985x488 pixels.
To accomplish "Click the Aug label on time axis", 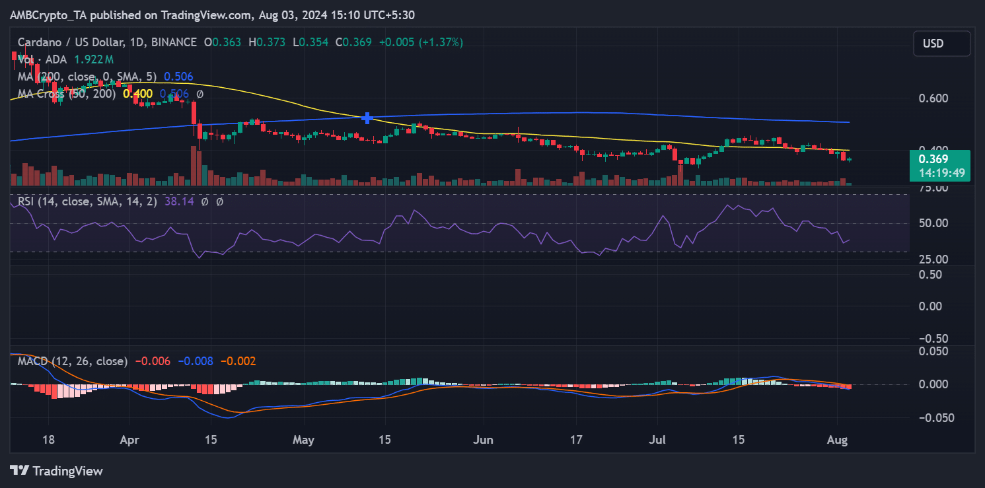I will pos(838,439).
